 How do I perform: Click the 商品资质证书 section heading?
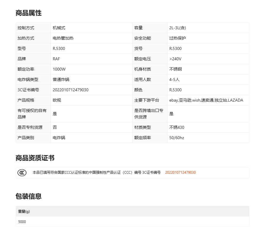[35, 158]
